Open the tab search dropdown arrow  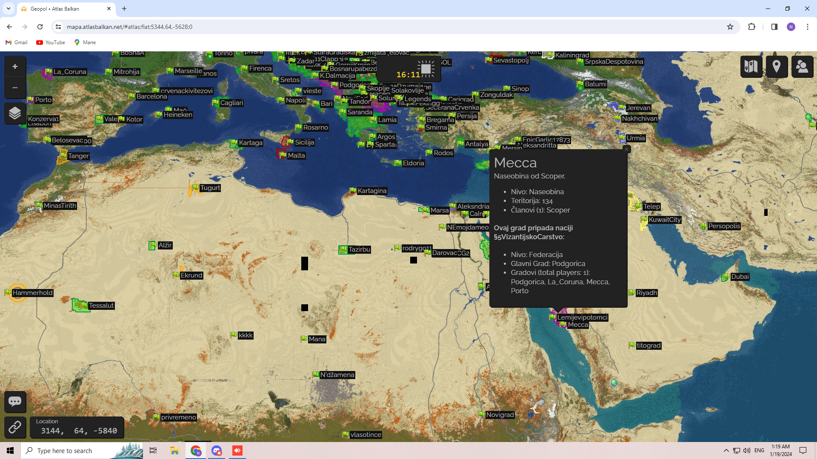[8, 8]
